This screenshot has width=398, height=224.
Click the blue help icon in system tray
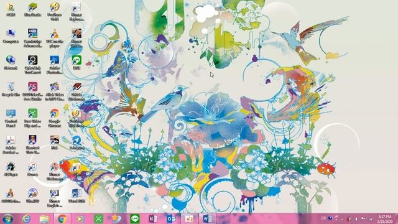click(330, 218)
